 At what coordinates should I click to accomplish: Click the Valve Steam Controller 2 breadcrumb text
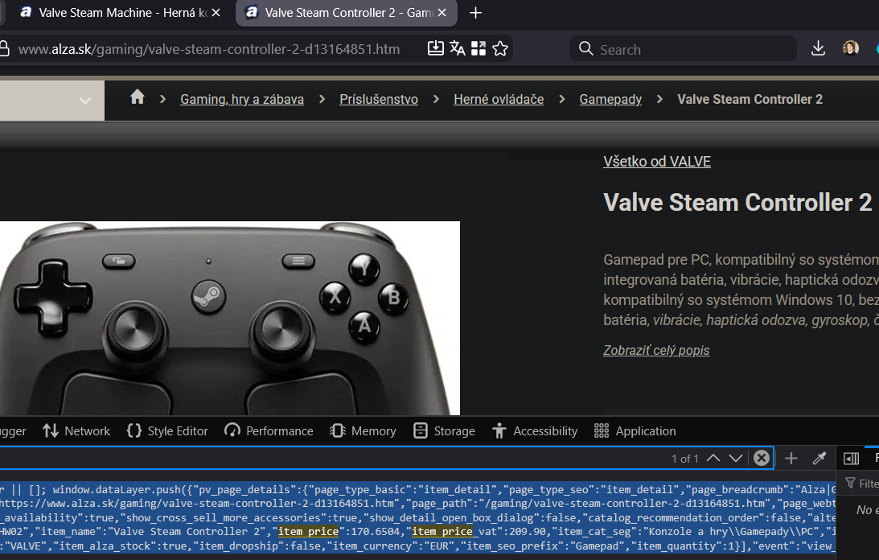[x=750, y=99]
